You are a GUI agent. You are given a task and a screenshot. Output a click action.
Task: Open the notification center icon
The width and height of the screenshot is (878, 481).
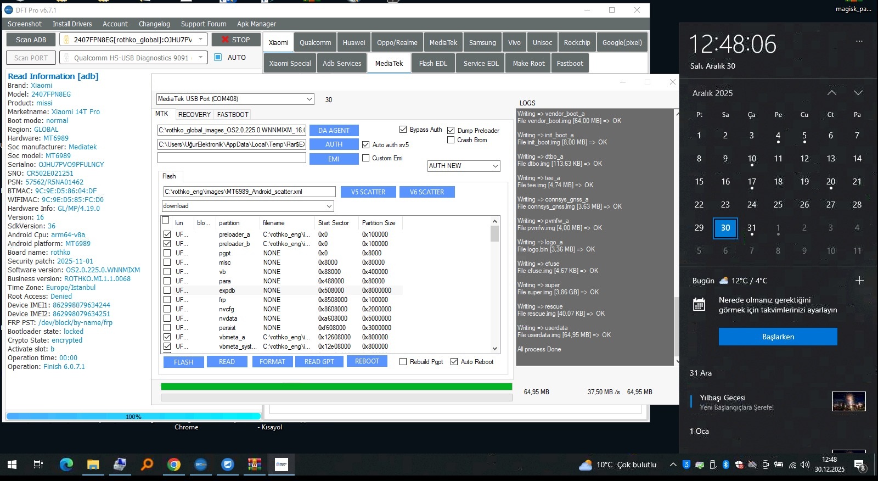[860, 465]
